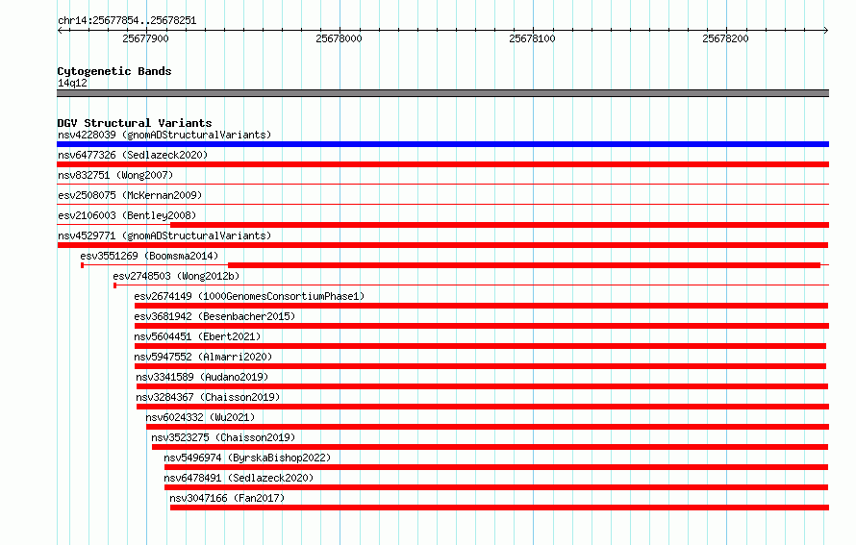Select the red nsv6478491 Sedlazeck2020 bar
This screenshot has height=545, width=856.
[x=496, y=487]
